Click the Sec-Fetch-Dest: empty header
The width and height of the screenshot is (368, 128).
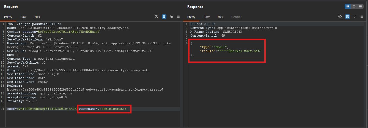27,82
